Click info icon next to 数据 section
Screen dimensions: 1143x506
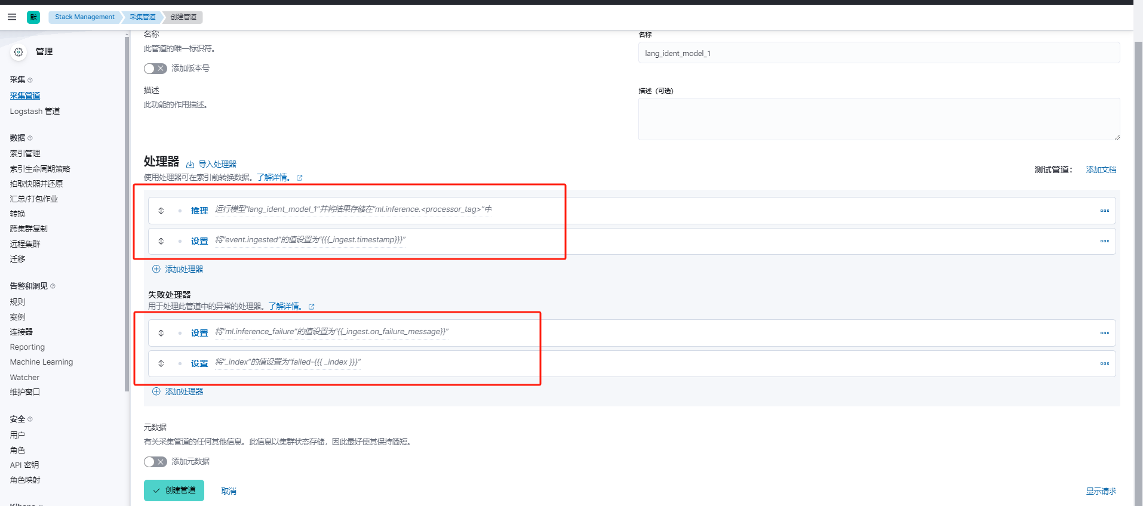click(30, 138)
